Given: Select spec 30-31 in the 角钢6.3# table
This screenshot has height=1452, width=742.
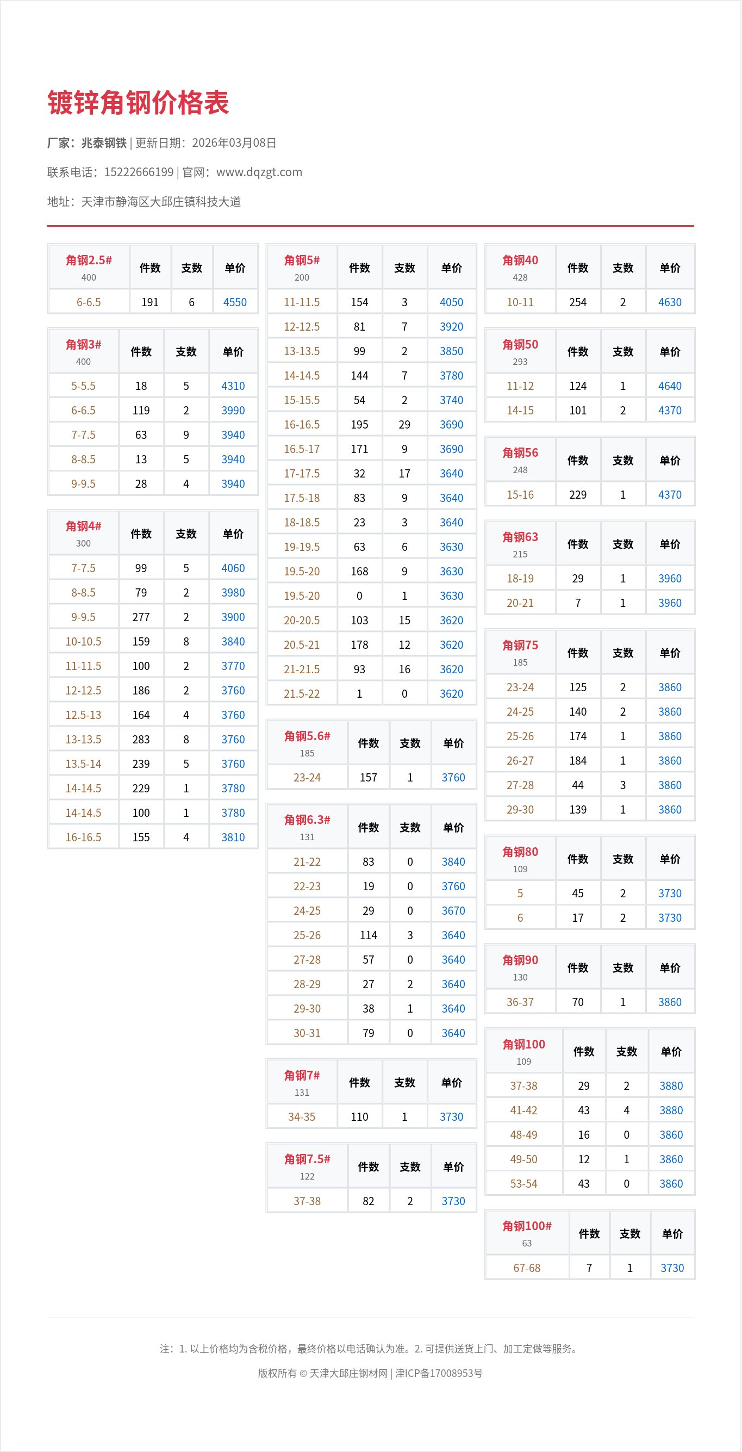Looking at the screenshot, I should click(307, 1033).
